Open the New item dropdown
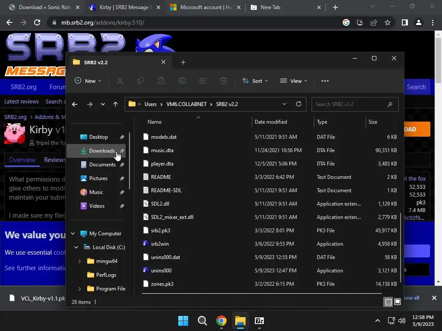Image resolution: width=442 pixels, height=331 pixels. click(x=88, y=81)
